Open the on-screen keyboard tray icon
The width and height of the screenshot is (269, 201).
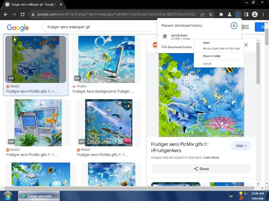pos(231,196)
